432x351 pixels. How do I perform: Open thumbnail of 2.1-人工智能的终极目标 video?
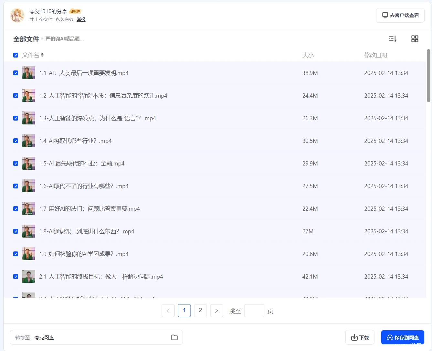click(29, 277)
